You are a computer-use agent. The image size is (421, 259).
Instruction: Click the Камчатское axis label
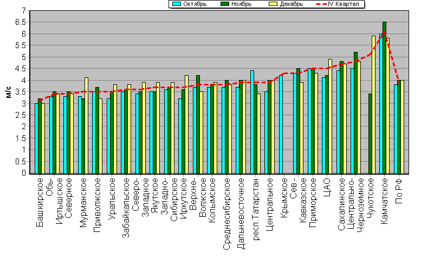click(x=385, y=201)
